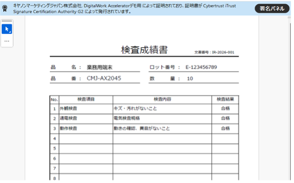Click the quantity value 10
The width and height of the screenshot is (294, 183).
pyautogui.click(x=190, y=78)
